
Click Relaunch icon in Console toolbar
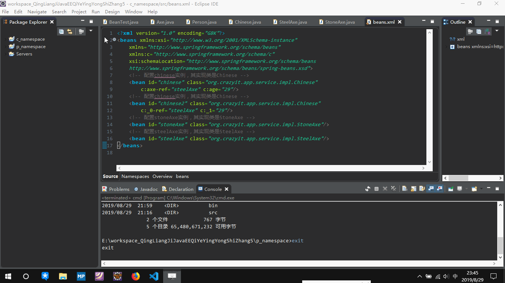368,189
